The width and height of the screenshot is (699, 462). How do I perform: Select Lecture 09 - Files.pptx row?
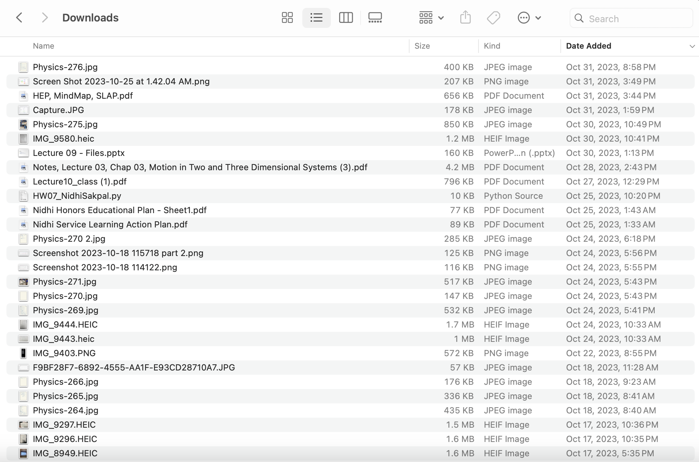tap(79, 153)
